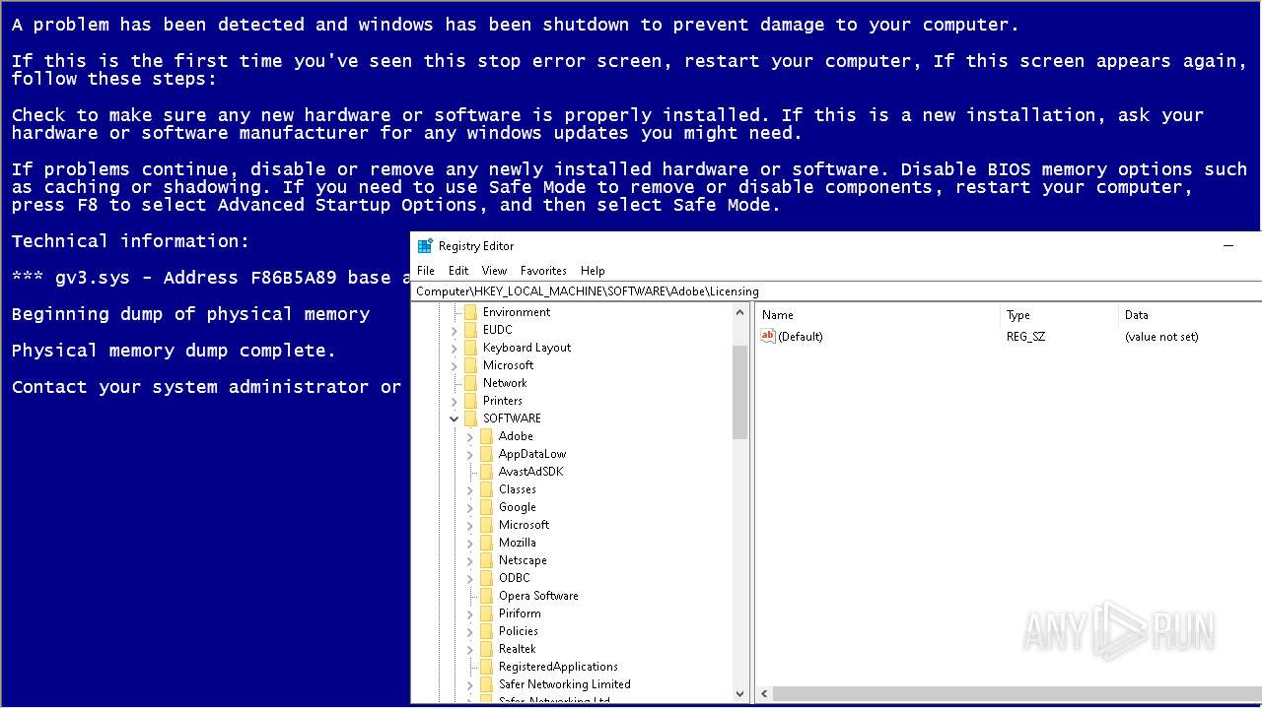Select the SOFTWARE folder icon

pyautogui.click(x=470, y=419)
